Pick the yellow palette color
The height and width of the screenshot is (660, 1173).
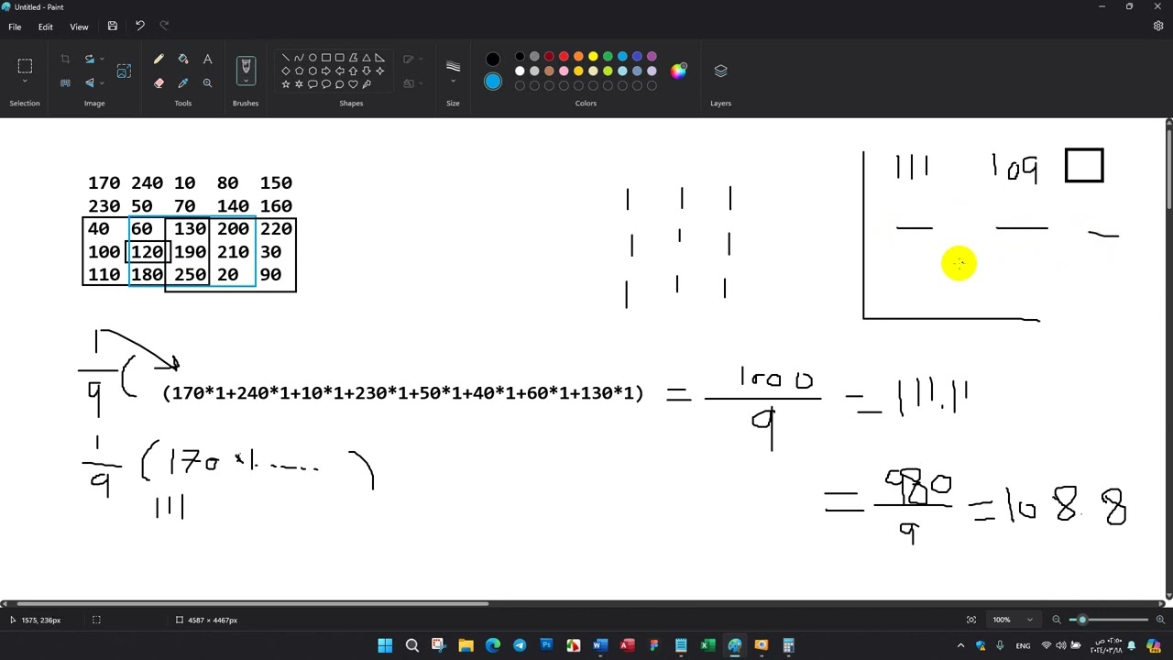[x=593, y=57]
